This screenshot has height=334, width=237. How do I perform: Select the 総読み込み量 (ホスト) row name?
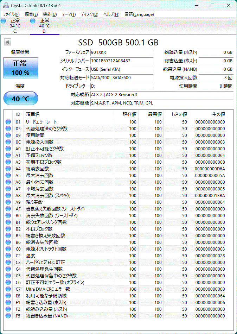(46, 309)
